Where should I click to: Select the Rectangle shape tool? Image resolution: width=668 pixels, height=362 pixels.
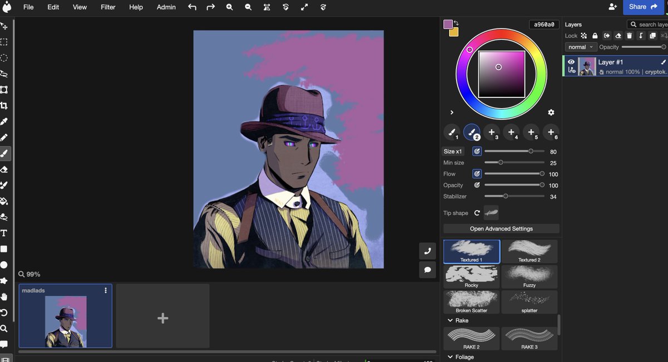(4, 249)
